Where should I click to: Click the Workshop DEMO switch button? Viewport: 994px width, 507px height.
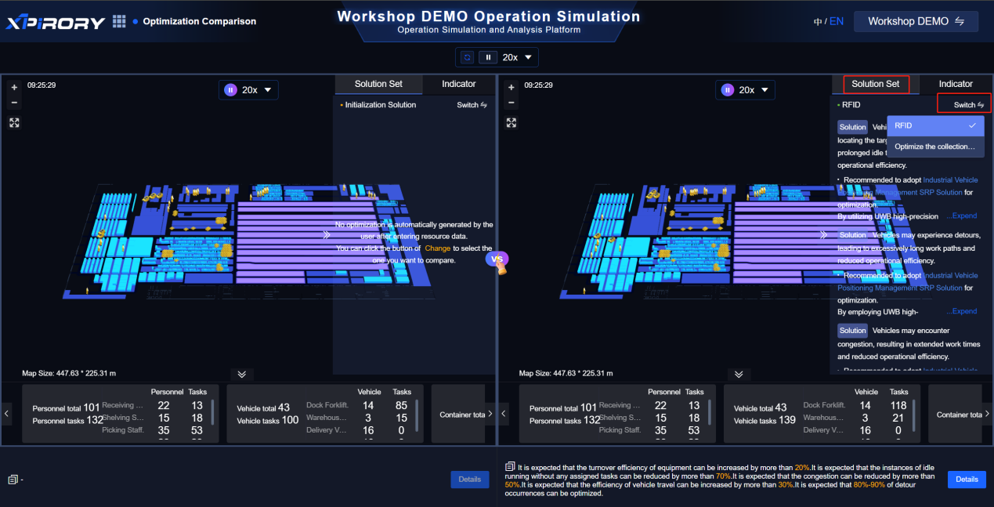tap(916, 21)
